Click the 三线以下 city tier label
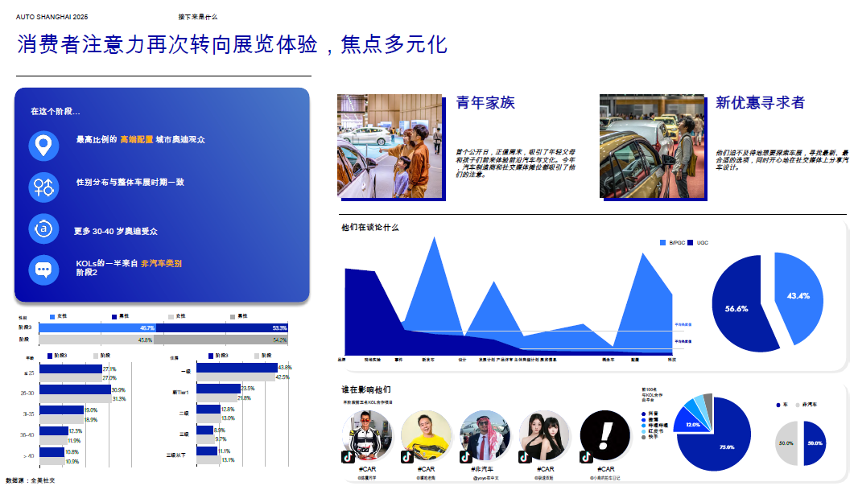The image size is (854, 490). (x=175, y=455)
